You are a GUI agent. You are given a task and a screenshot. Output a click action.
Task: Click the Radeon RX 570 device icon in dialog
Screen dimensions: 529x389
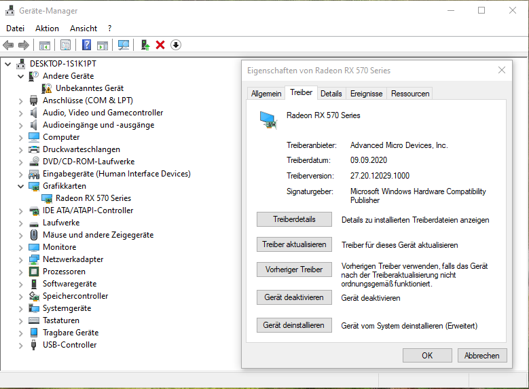pyautogui.click(x=268, y=120)
